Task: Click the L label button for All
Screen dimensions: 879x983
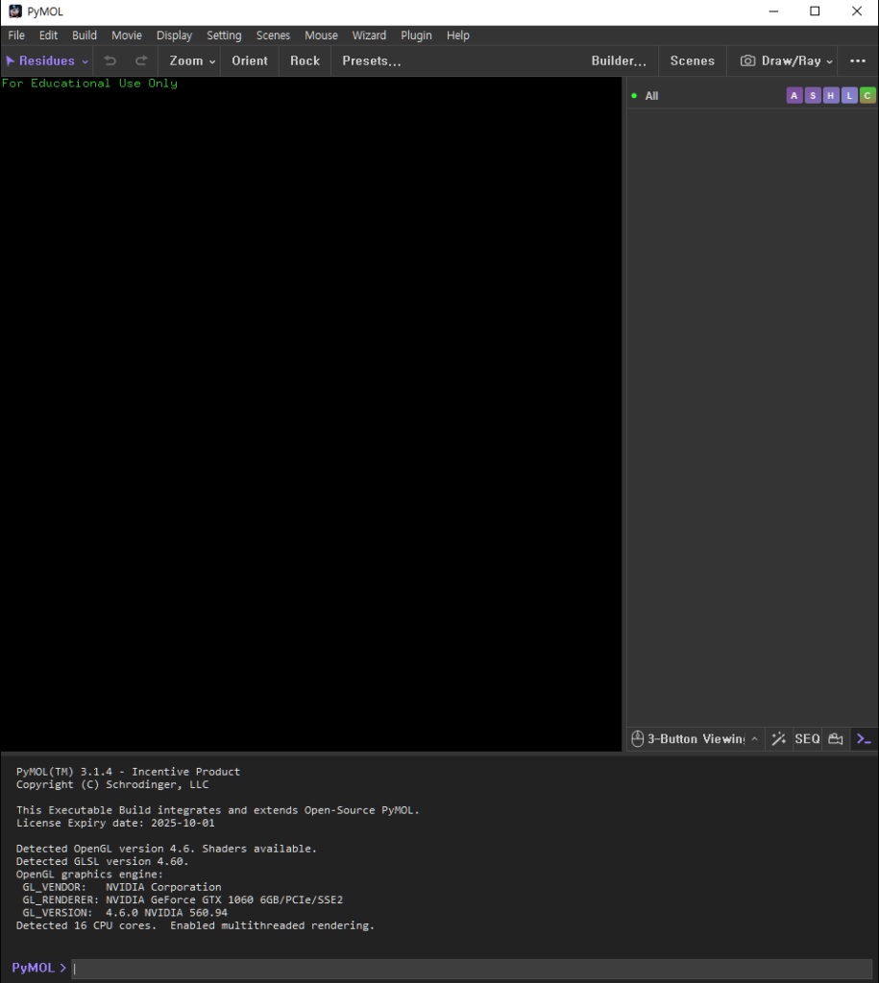Action: [x=849, y=95]
